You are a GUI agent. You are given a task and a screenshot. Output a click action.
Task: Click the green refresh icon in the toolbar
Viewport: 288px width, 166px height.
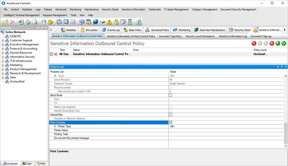139,22
